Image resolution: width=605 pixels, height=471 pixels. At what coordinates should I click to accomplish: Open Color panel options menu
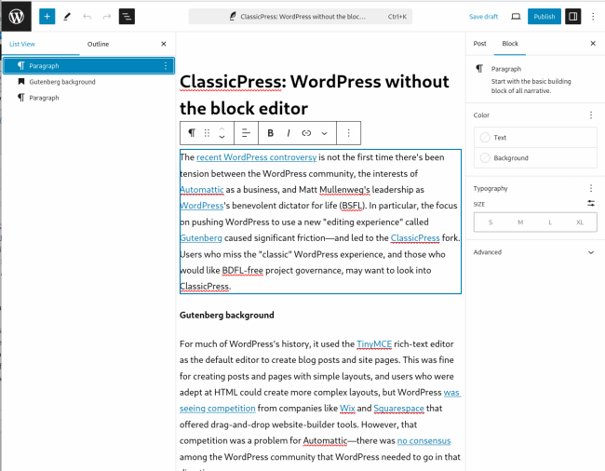pos(590,115)
